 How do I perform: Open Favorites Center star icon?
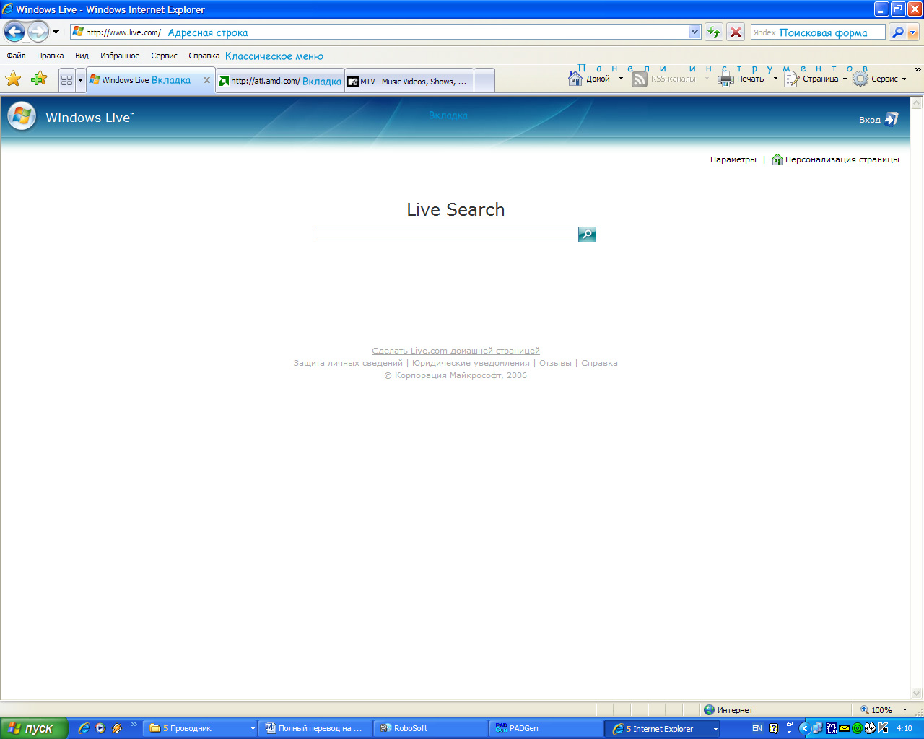(x=13, y=79)
